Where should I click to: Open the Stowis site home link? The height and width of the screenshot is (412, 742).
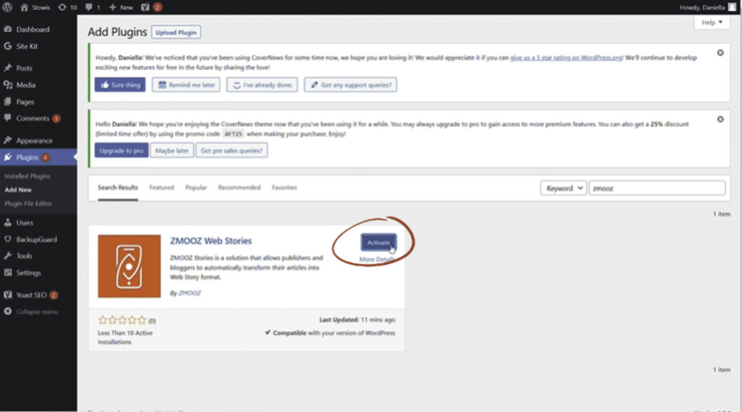[x=36, y=7]
